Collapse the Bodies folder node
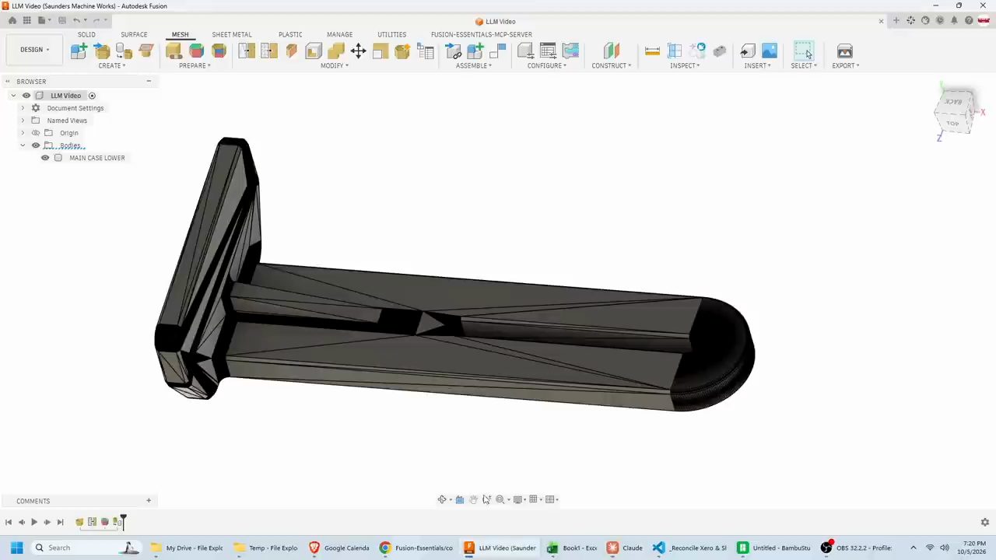Screen dimensions: 996x560 tap(23, 145)
